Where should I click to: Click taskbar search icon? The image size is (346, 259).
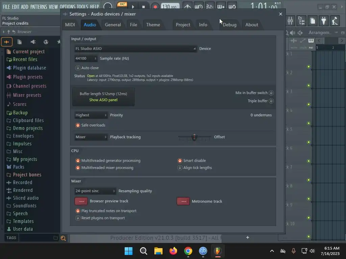143,251
